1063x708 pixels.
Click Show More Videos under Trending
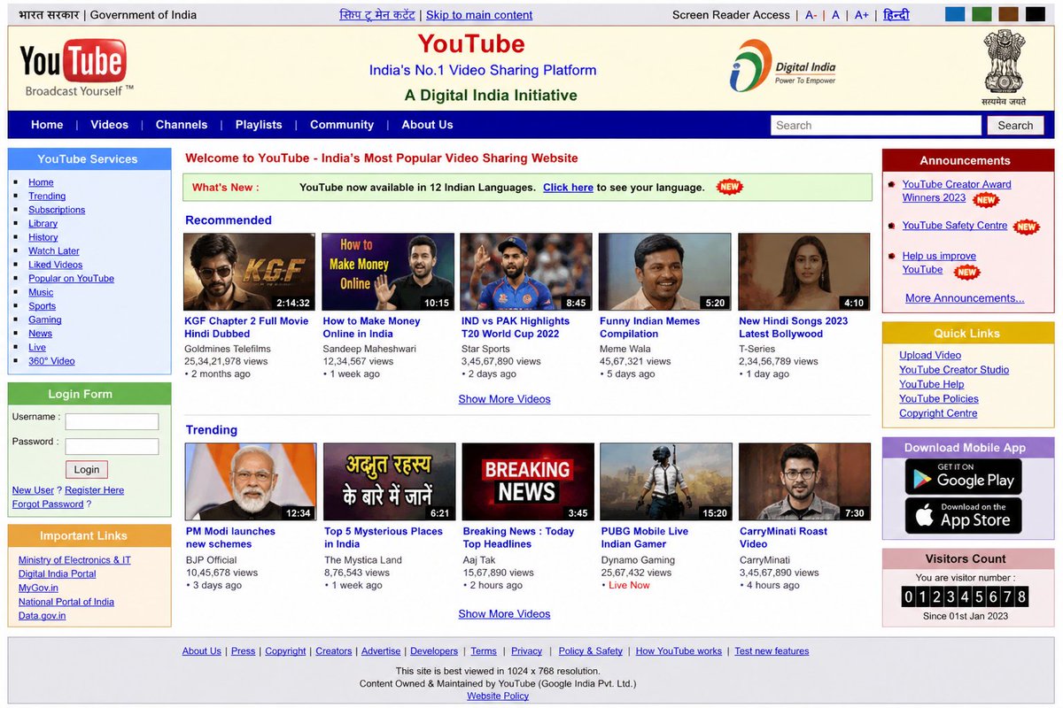[504, 614]
